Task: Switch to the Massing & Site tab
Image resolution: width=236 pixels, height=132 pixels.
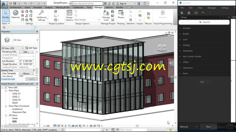Action: tap(63, 7)
